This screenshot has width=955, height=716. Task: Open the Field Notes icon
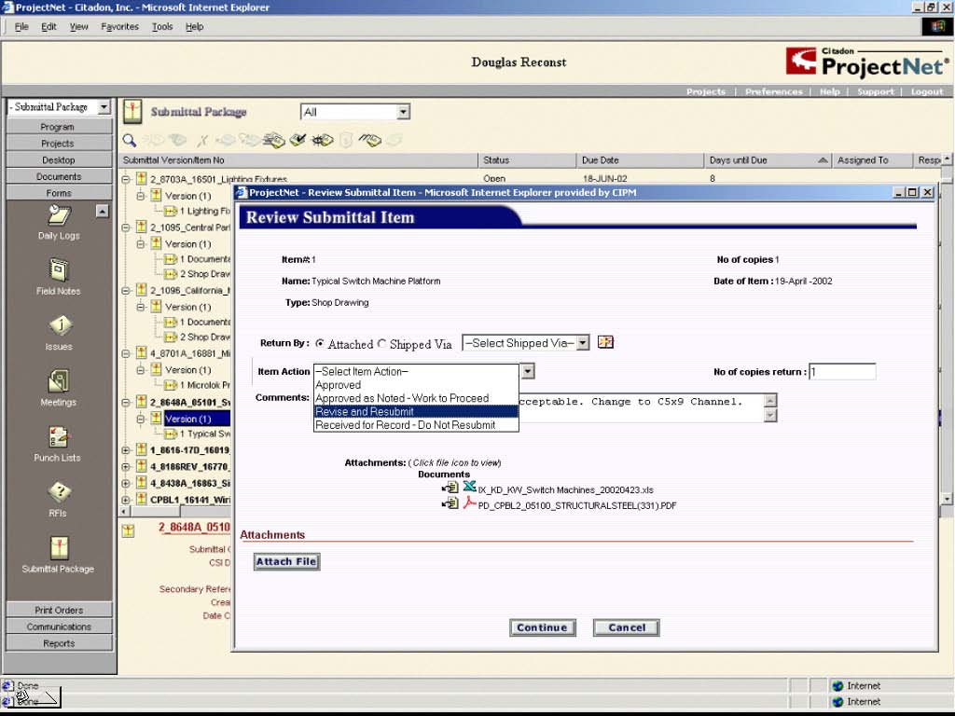pos(59,269)
